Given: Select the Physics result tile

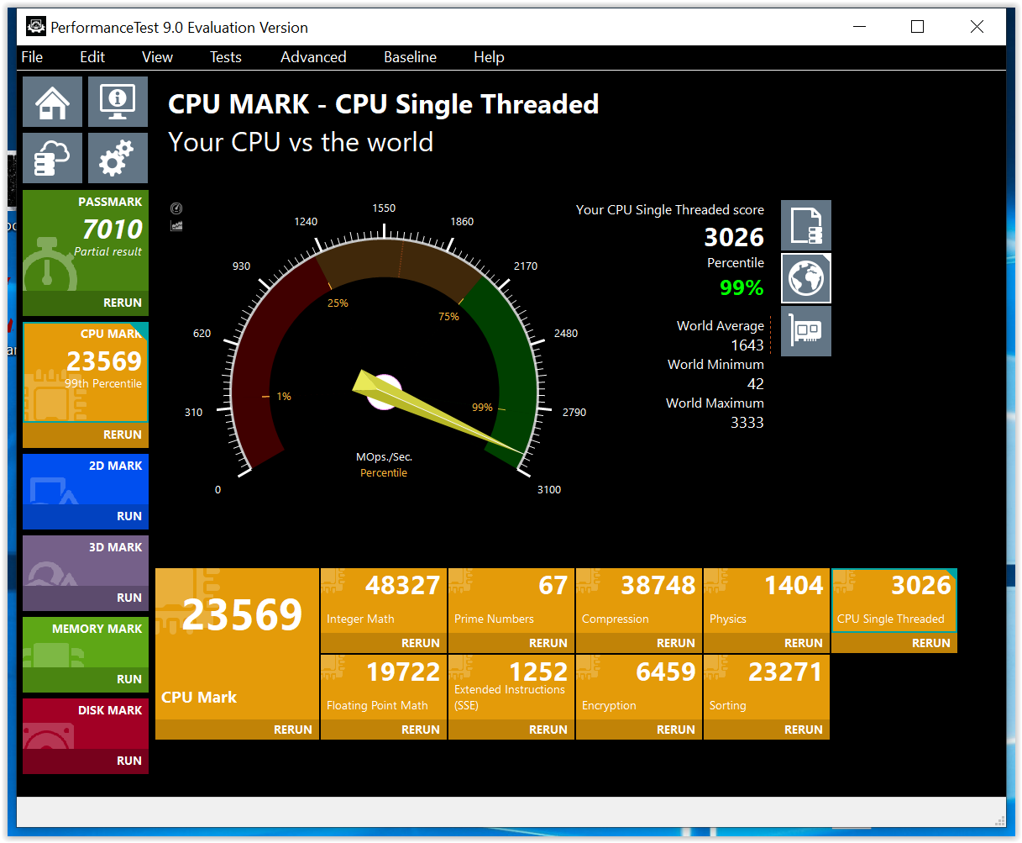Looking at the screenshot, I should [x=767, y=601].
